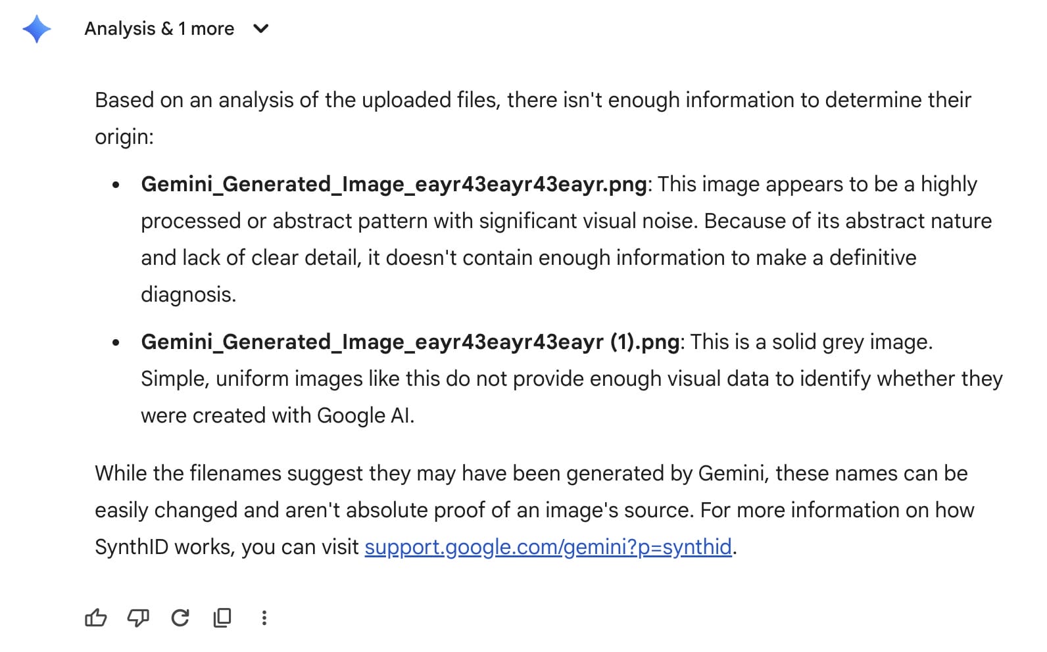This screenshot has height=652, width=1047.
Task: Click the chevron next to 'Analysis & 1 more'
Action: (x=260, y=29)
